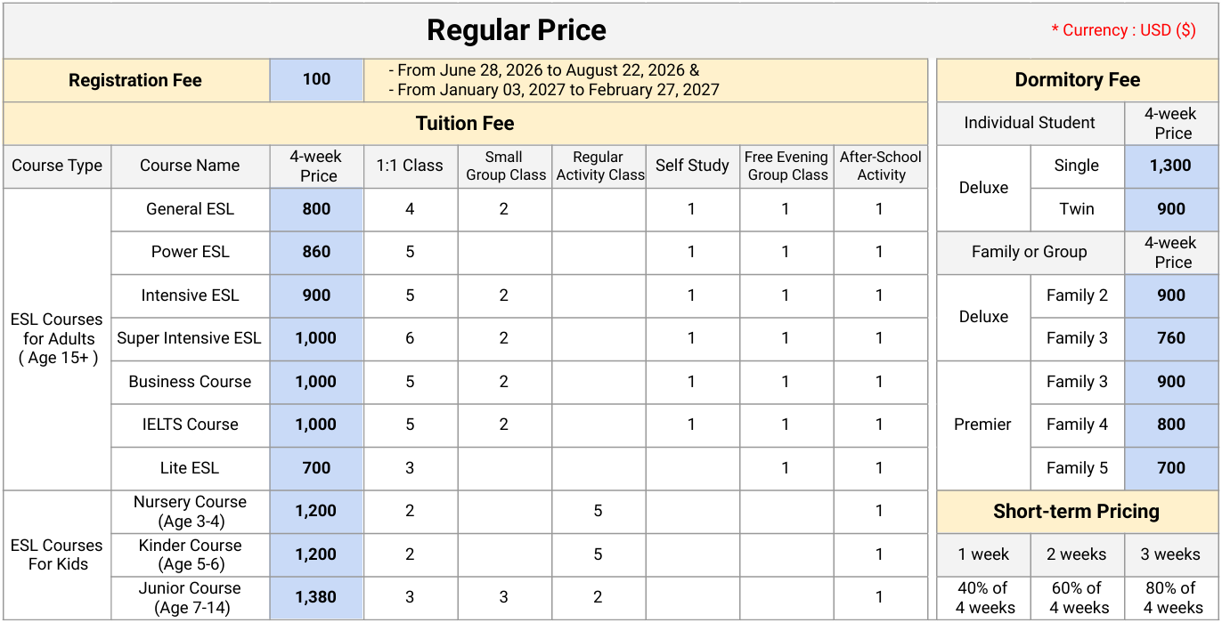Click the Family 4 dormitory row label
Viewport: 1222px width, 623px height.
coord(1077,425)
